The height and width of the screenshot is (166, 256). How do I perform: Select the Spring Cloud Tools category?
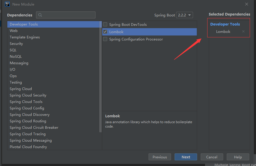point(53,102)
